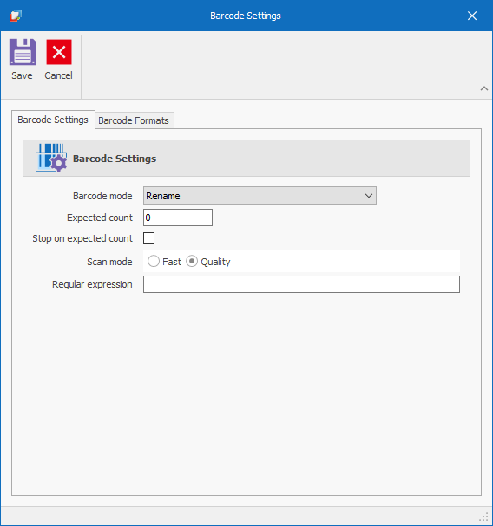Click the resize grip in status bar
Image resolution: width=493 pixels, height=526 pixels.
(484, 516)
